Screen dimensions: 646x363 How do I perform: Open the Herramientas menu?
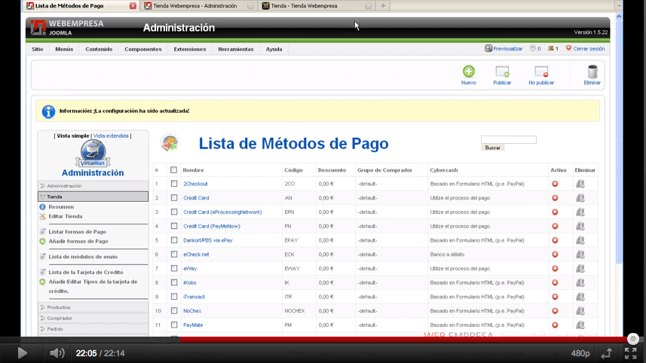click(236, 49)
